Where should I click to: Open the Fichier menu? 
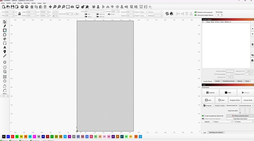[x=3, y=3]
